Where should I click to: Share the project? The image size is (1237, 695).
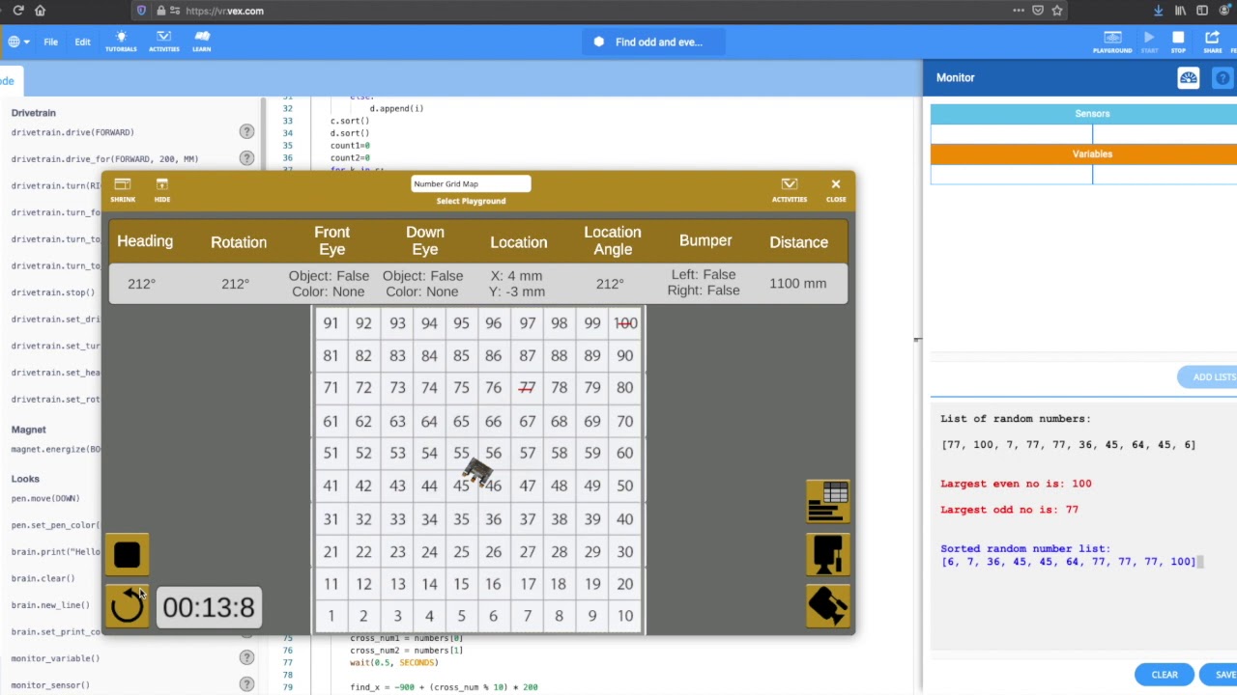coord(1212,42)
